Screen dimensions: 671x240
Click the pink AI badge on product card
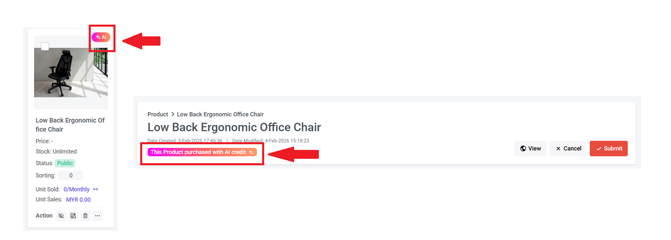tap(101, 37)
